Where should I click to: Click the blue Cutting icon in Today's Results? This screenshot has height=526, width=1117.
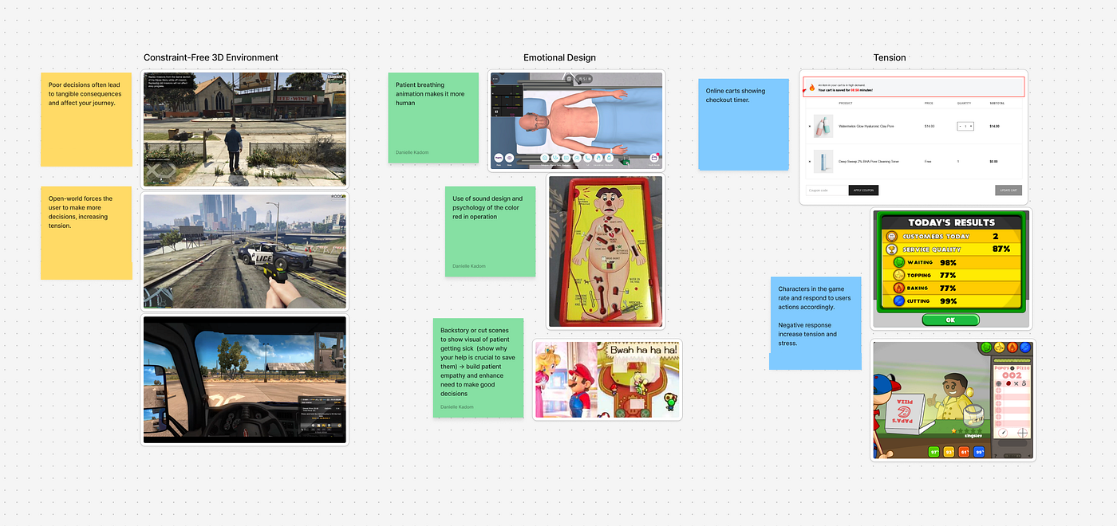click(898, 300)
